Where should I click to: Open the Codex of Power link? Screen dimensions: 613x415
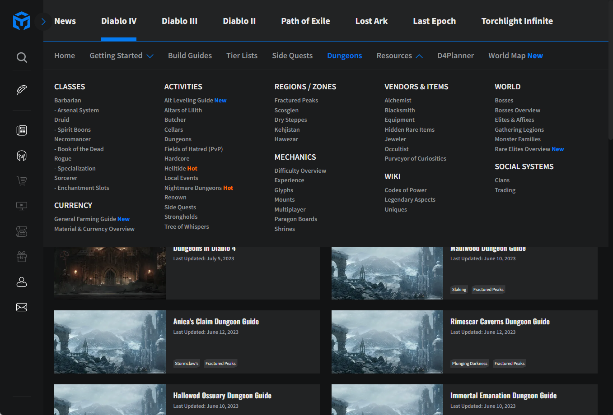tap(406, 190)
